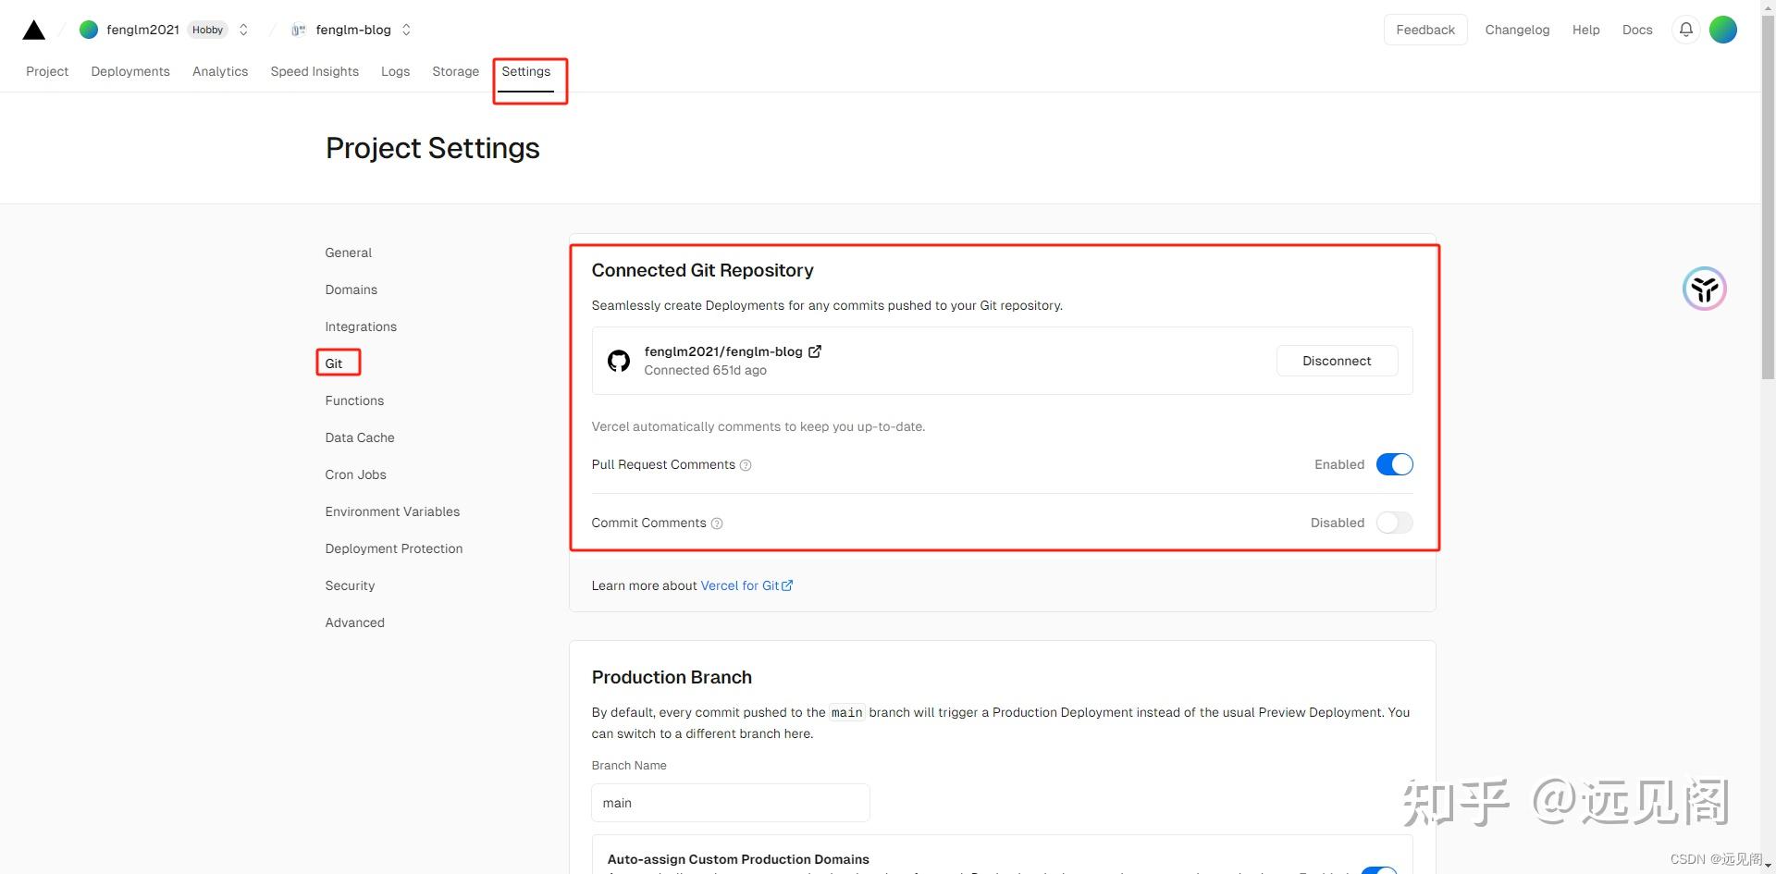Switch to the Deployments tab
This screenshot has width=1776, height=874.
pos(130,71)
